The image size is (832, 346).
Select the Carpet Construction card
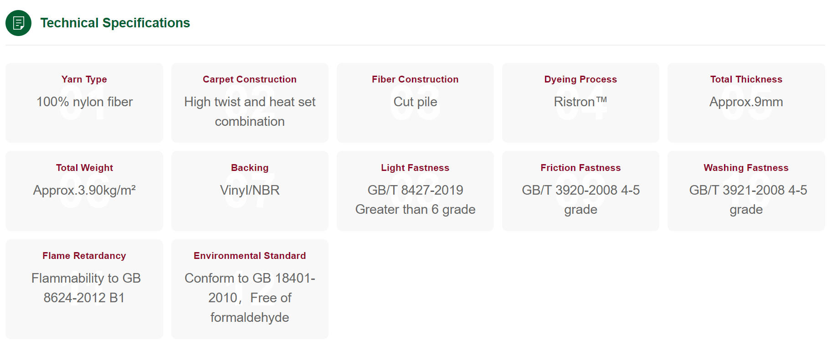(x=250, y=103)
